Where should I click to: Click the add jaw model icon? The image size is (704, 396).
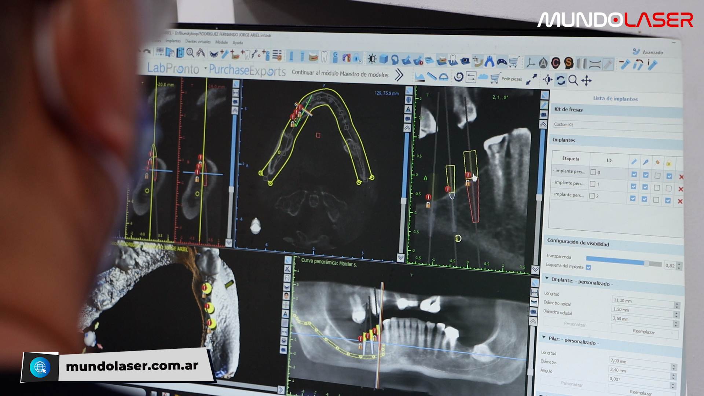pos(235,55)
